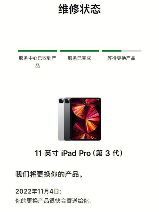159x212 pixels.
Task: Click the 11 英寸 iPad Pro product title
Action: pos(79,153)
